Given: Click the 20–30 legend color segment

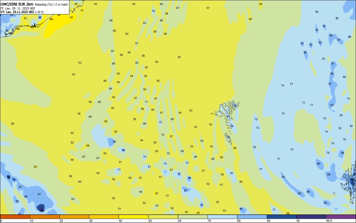Looking at the screenshot, I should pyautogui.click(x=74, y=217).
